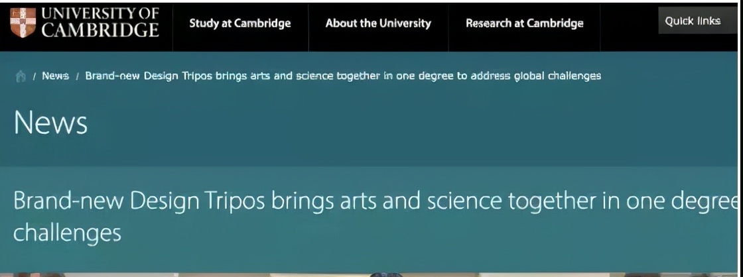Click the article photo strip below the headline
The image size is (743, 277).
(x=369, y=274)
